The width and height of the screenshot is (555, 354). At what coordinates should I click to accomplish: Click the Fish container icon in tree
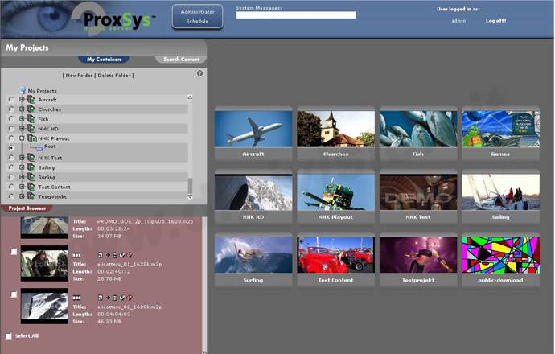[x=31, y=119]
